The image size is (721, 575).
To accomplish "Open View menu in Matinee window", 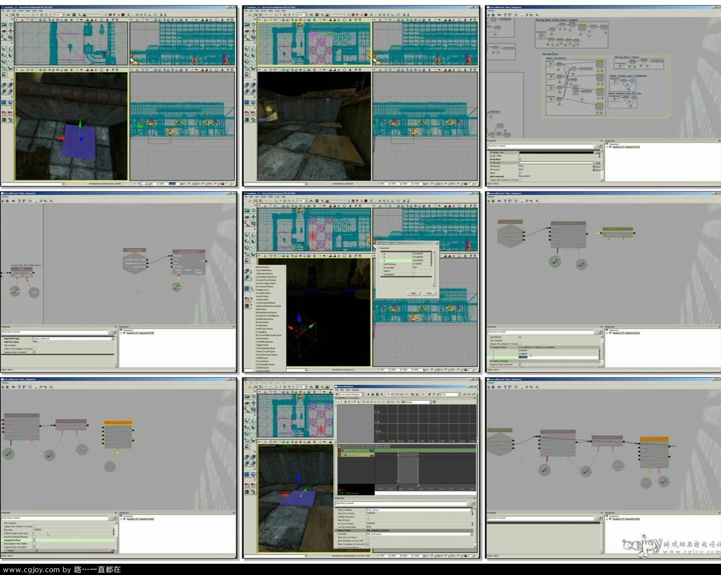I will click(348, 390).
